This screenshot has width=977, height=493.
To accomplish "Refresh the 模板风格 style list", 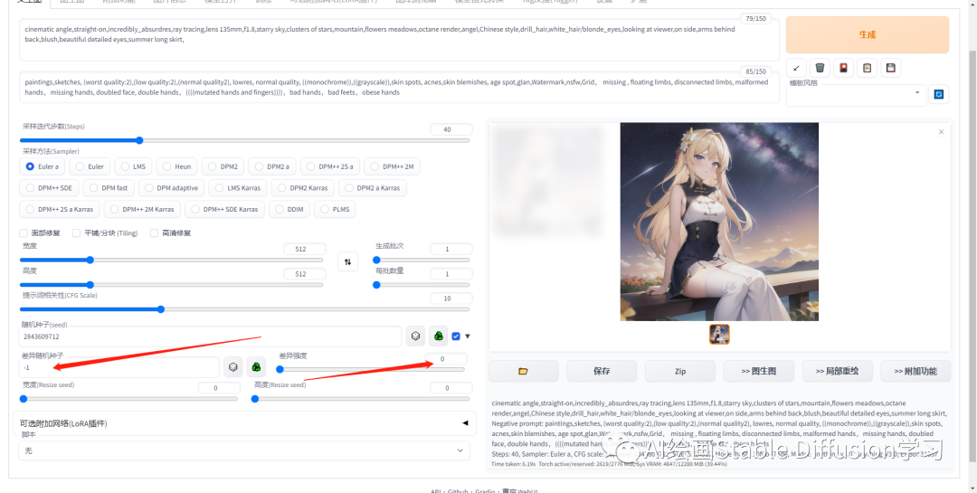I will pyautogui.click(x=939, y=94).
